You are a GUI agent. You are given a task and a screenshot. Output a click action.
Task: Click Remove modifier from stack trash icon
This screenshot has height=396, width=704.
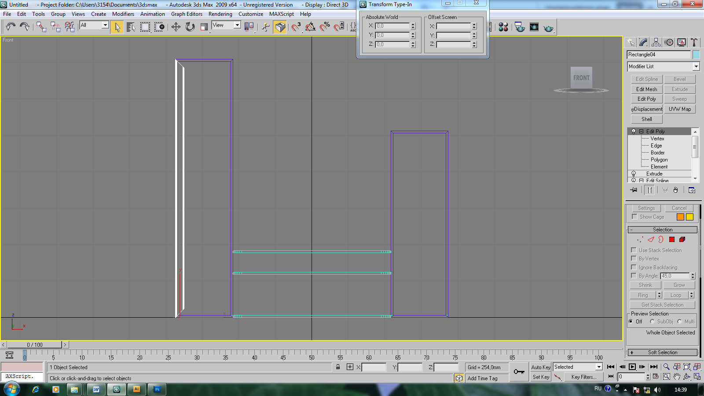675,190
